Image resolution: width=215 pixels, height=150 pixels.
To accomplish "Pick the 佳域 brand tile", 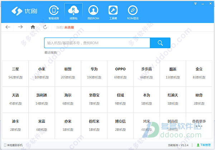I will [120, 100].
